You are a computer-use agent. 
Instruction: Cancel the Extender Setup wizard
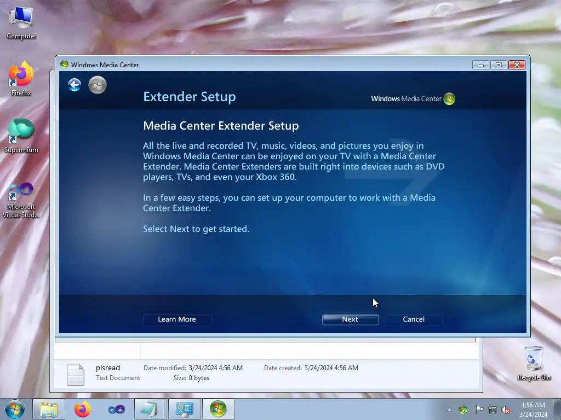tap(414, 319)
